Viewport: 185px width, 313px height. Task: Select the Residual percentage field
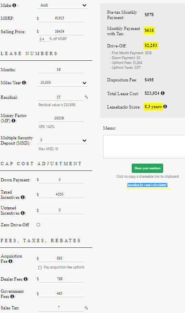pyautogui.click(x=61, y=97)
